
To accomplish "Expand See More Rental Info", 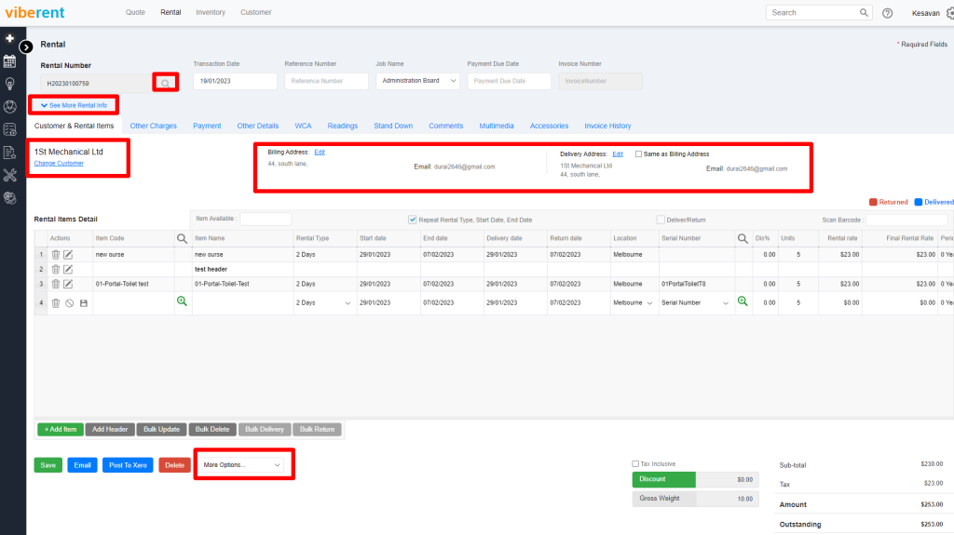I will tap(74, 105).
